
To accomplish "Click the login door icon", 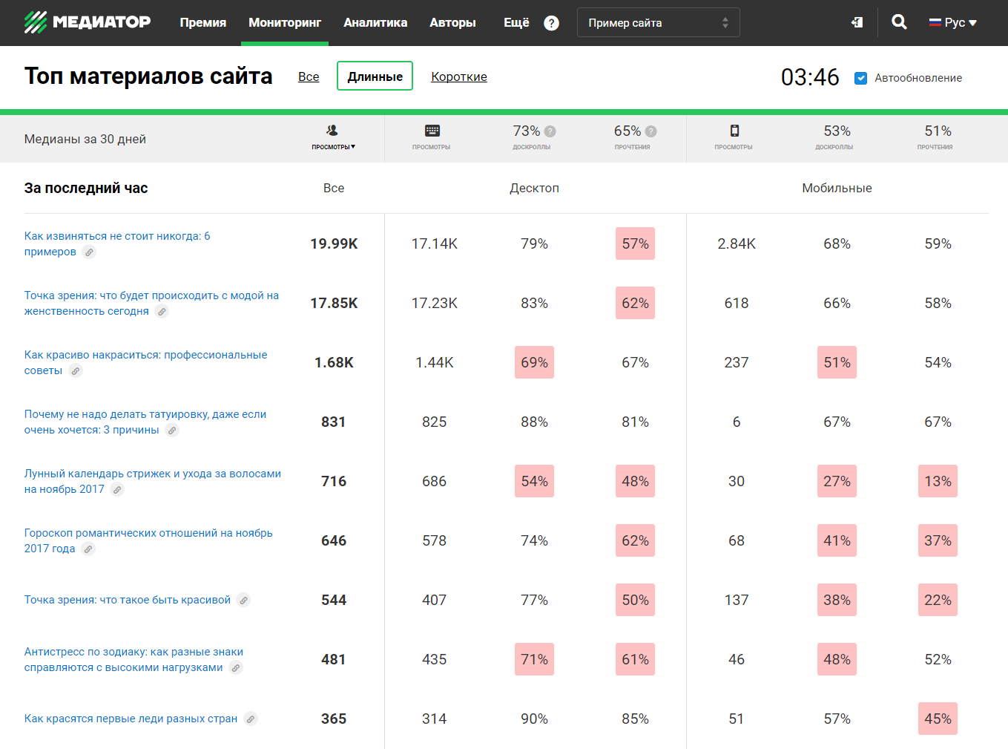I will pyautogui.click(x=857, y=22).
